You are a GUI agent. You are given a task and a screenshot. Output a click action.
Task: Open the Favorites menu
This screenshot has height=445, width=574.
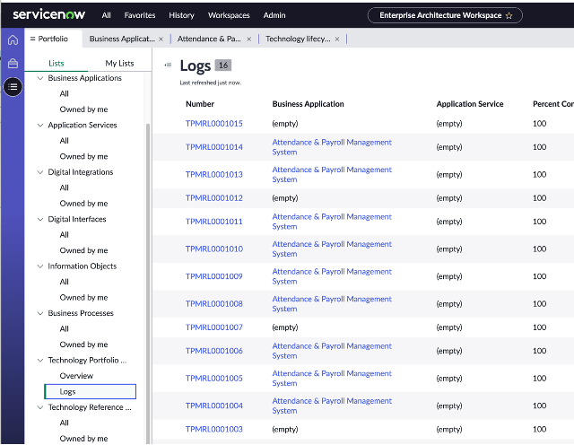click(x=140, y=15)
